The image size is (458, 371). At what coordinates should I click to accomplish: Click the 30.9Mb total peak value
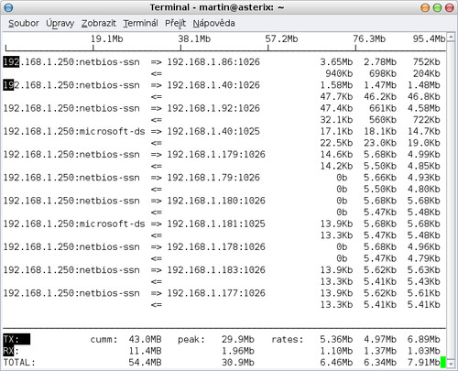(238, 363)
